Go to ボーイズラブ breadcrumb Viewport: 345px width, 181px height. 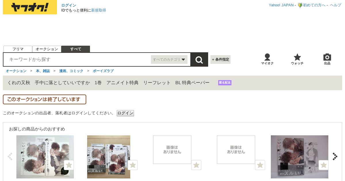click(x=103, y=71)
